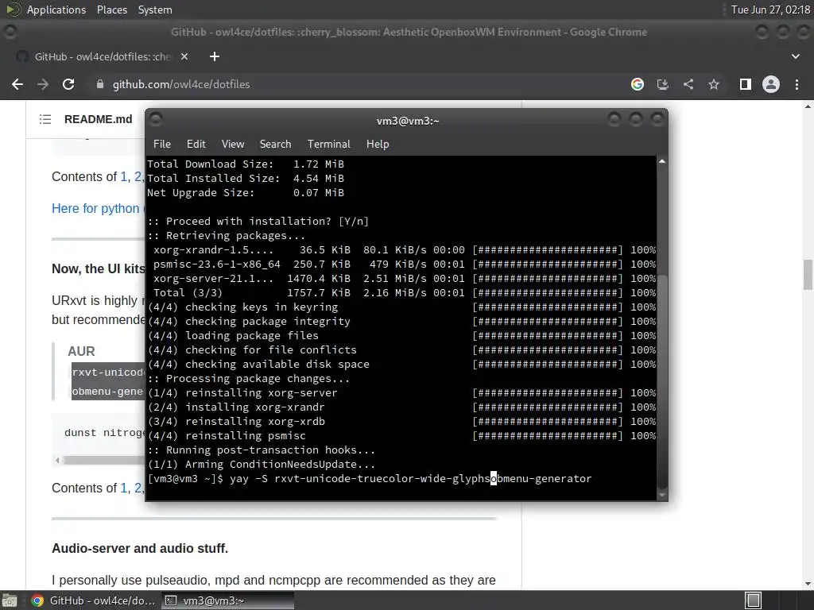Open the Terminal menu
This screenshot has height=610, width=814.
click(328, 145)
